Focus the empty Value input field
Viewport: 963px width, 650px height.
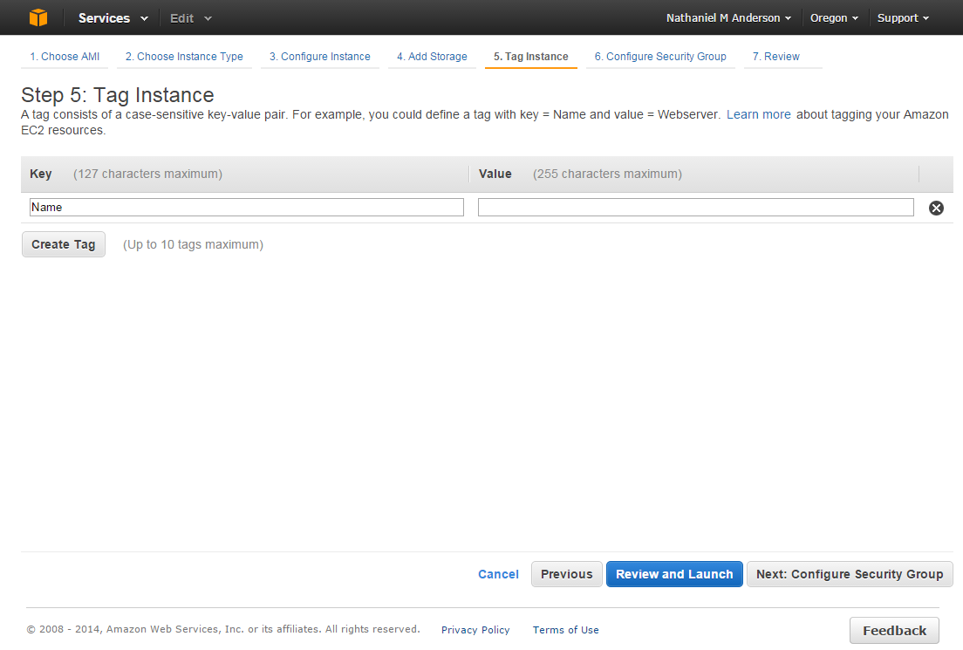pos(696,207)
